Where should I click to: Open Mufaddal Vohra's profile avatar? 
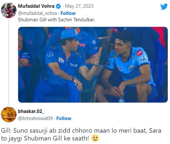[9, 10]
